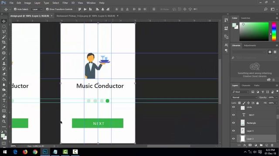Viewport: 279px width, 156px height.
Task: Select the Zoom tool
Action: (x=4, y=121)
